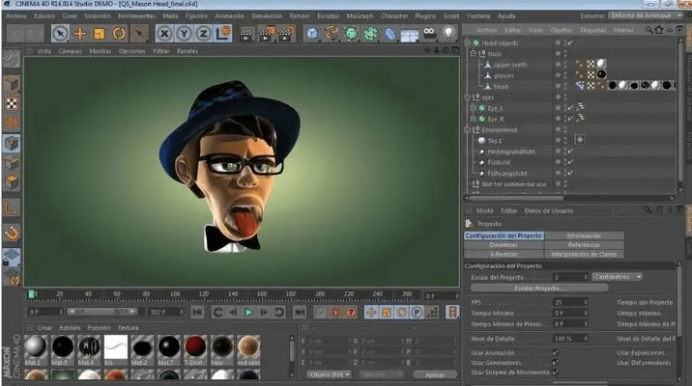Image resolution: width=692 pixels, height=386 pixels.
Task: Toggle the Usar Generadores checkbox
Action: (x=556, y=362)
